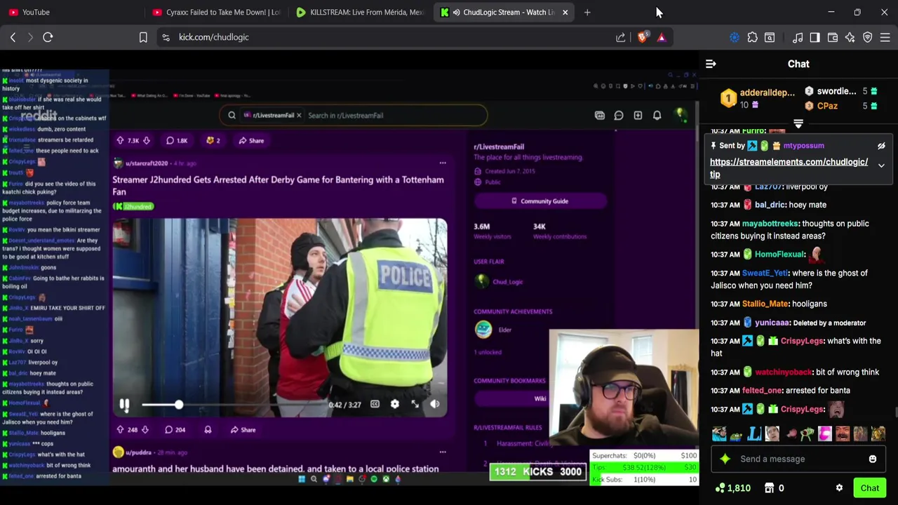Screen dimensions: 898x505
Task: Reload the current page
Action: (48, 37)
